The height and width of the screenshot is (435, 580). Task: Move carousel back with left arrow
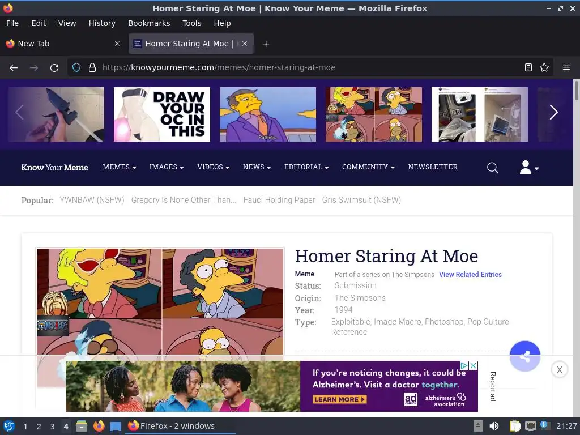20,113
